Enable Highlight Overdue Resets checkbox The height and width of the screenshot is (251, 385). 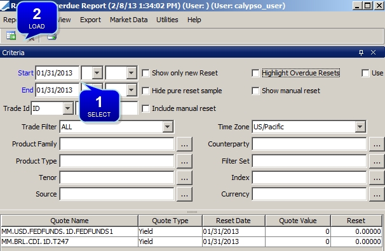click(255, 73)
